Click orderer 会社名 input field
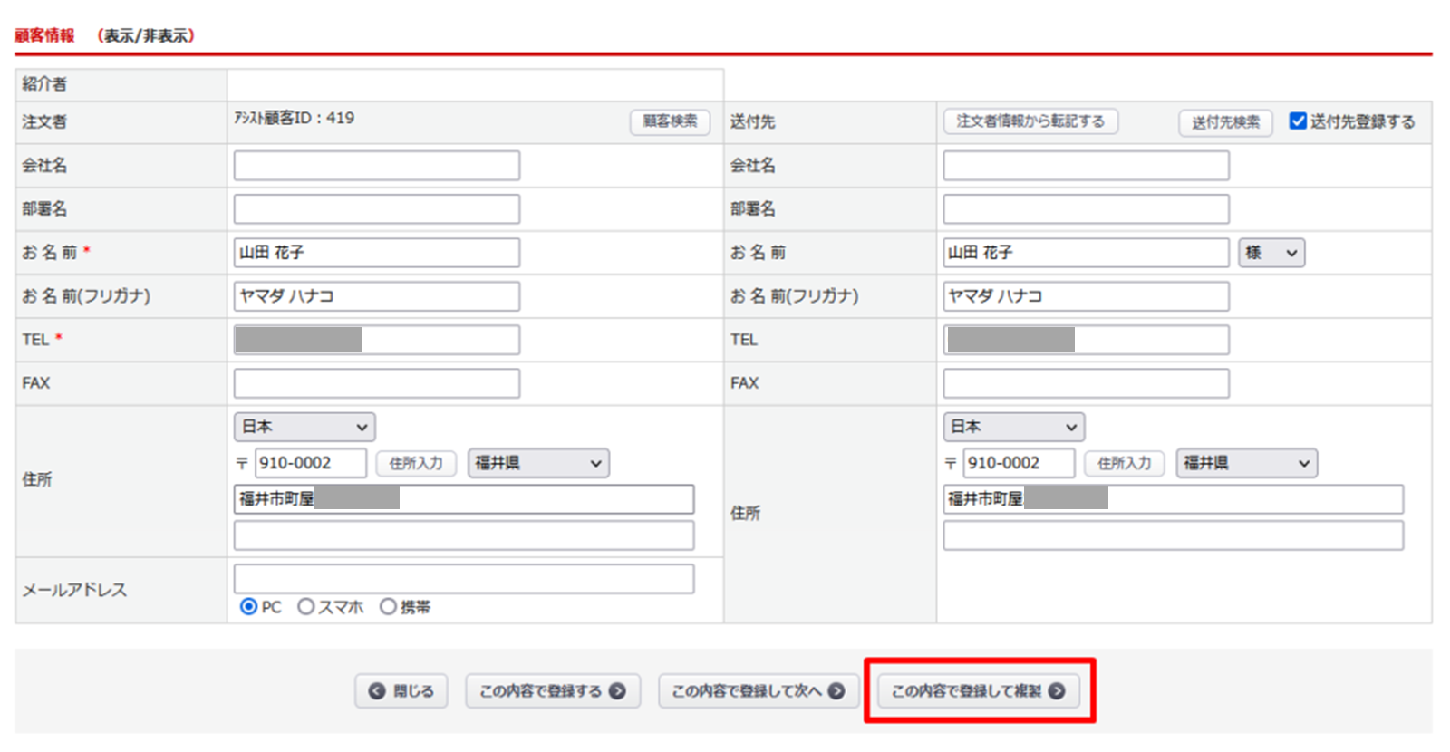This screenshot has width=1450, height=752. point(377,166)
